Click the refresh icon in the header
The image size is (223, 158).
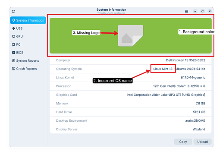click(x=13, y=11)
